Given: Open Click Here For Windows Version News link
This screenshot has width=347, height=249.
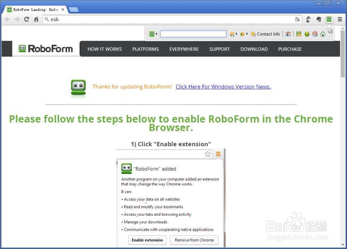Looking at the screenshot, I should click(223, 87).
